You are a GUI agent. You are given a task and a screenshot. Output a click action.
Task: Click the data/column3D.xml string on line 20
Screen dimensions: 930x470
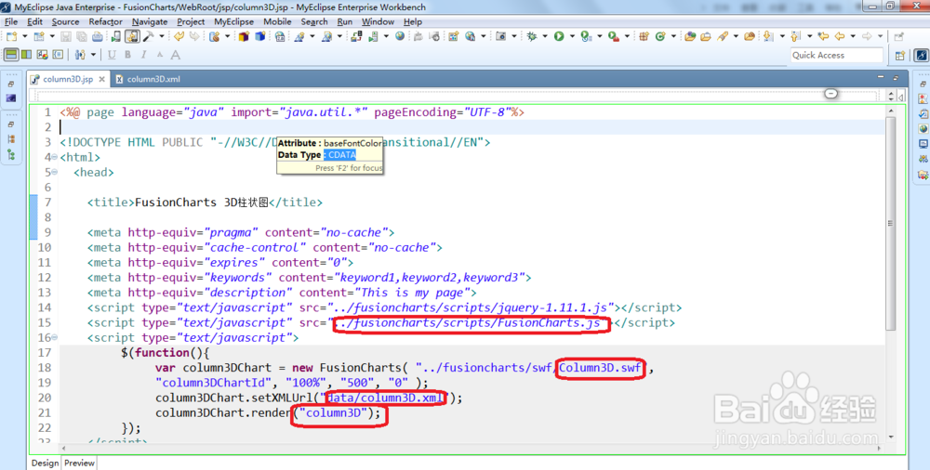[386, 398]
